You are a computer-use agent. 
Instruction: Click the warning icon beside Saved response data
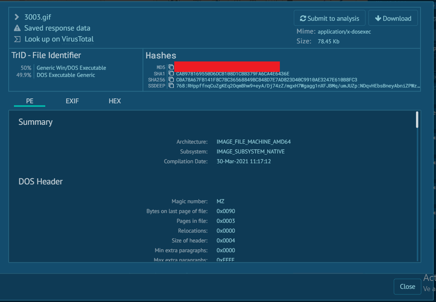pos(17,28)
